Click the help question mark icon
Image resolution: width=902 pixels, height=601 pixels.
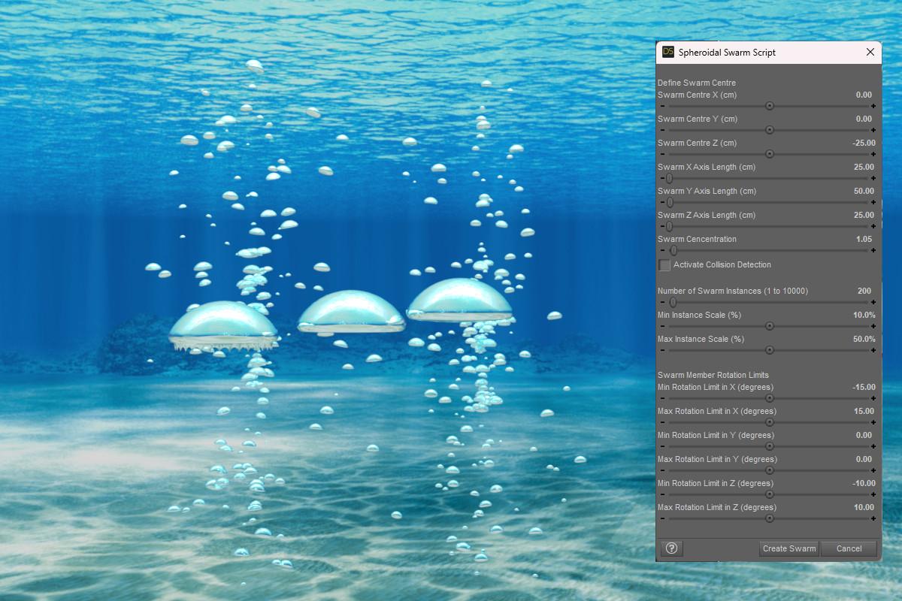coord(672,548)
